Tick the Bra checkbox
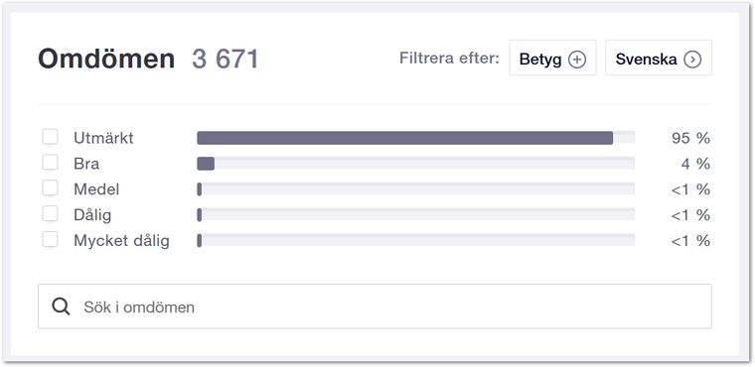The height and width of the screenshot is (367, 755). 50,163
